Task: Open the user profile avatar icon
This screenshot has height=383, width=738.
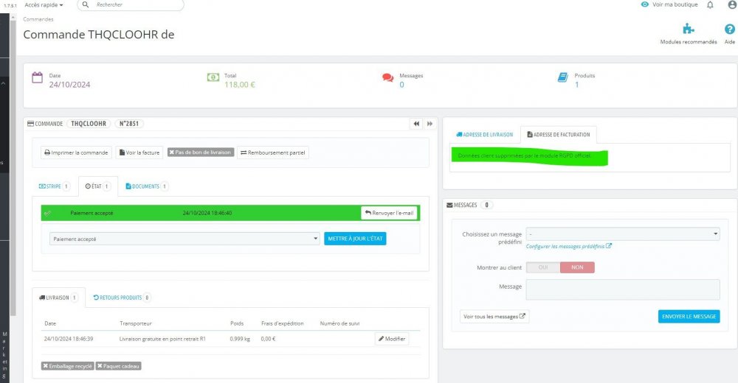Action: [732, 4]
